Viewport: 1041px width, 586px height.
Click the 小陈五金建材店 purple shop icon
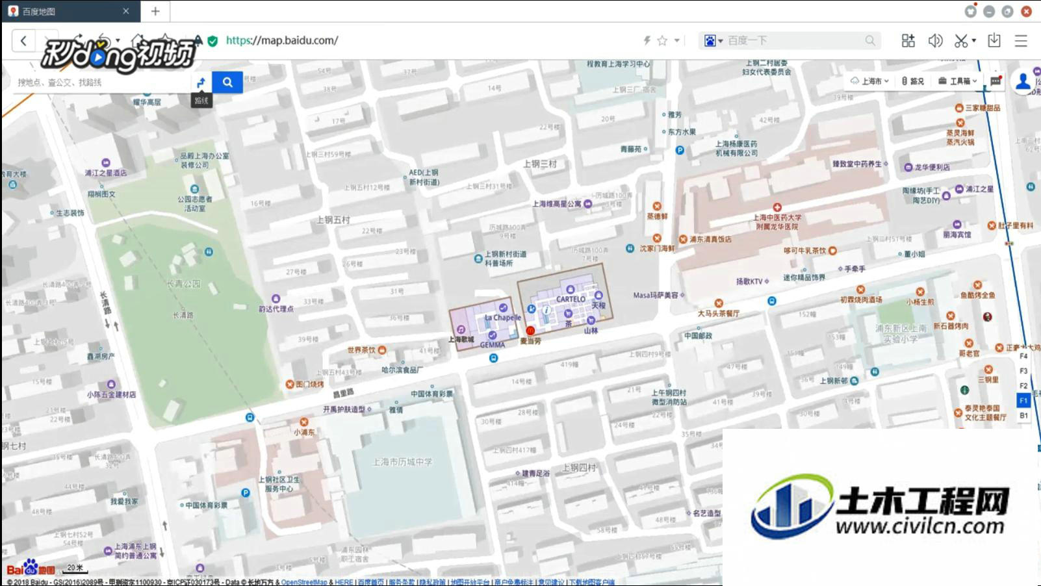tap(111, 385)
